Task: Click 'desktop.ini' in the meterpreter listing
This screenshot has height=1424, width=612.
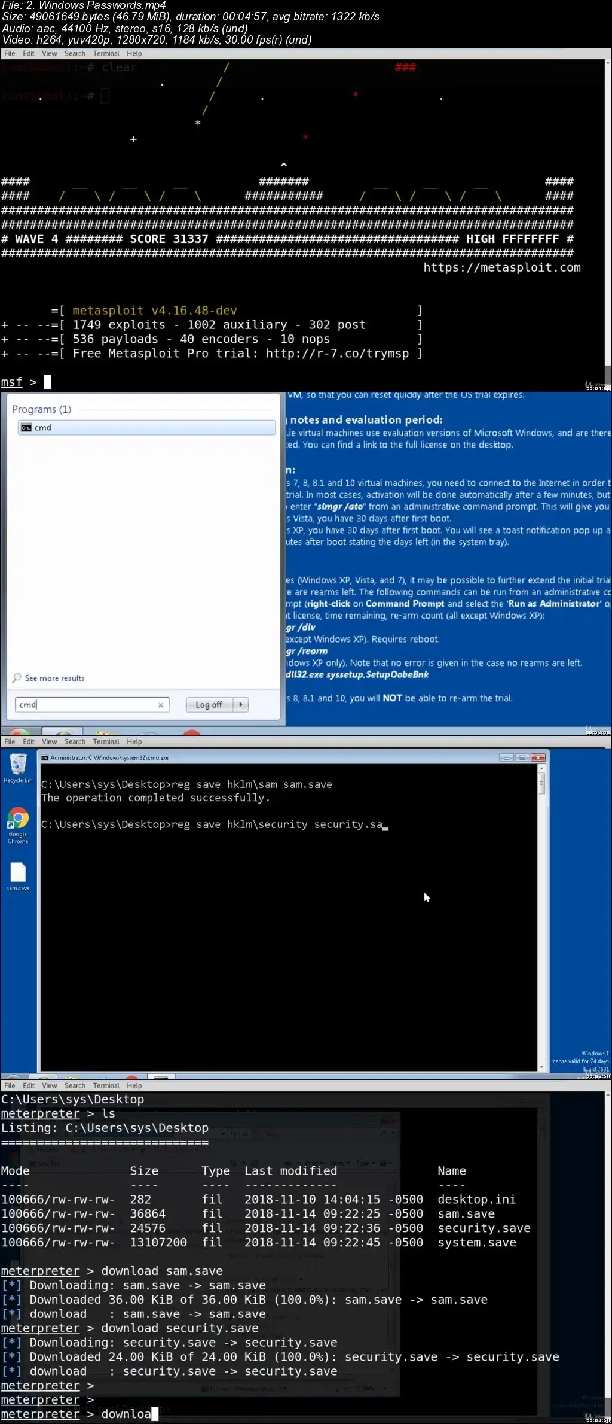Action: pos(476,1199)
